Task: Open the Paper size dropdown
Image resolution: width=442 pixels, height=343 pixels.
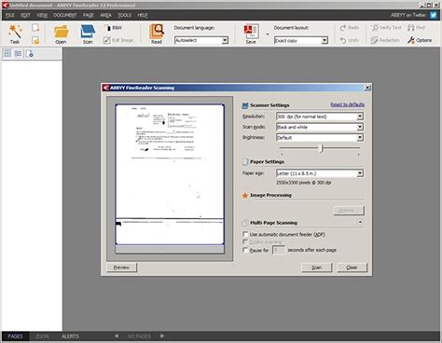Action: 360,173
